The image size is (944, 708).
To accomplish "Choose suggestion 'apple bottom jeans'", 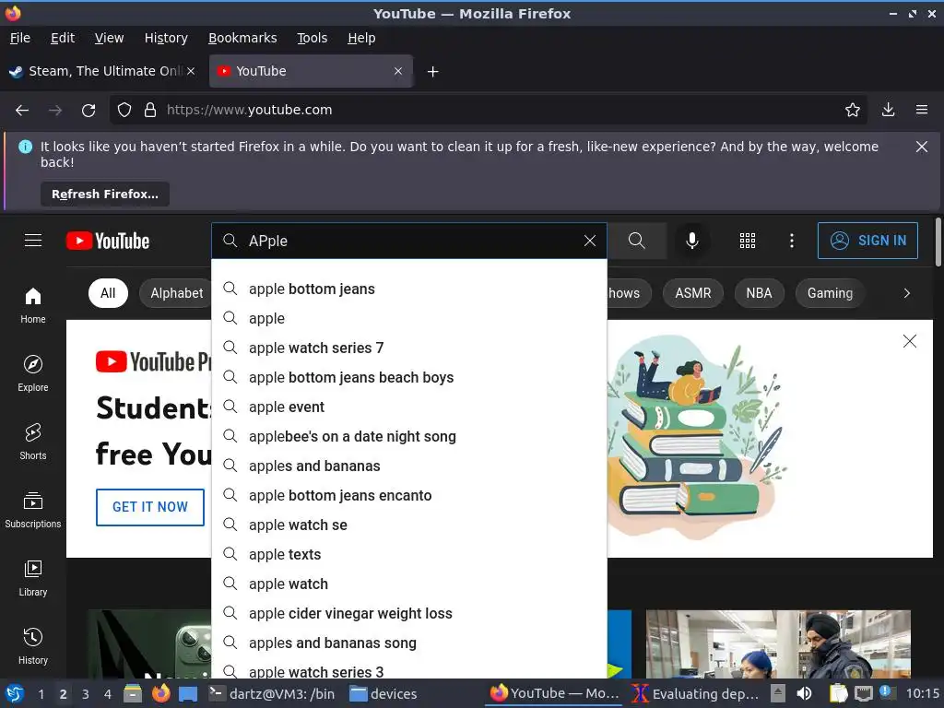I will click(x=409, y=289).
